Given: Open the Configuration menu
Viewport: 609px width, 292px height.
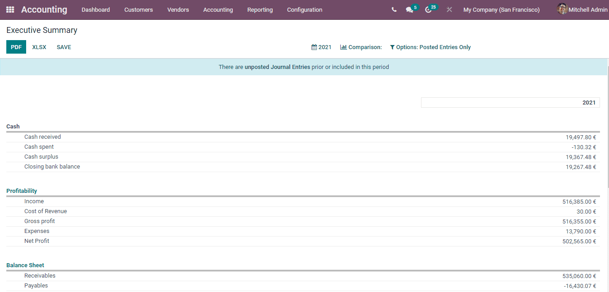Looking at the screenshot, I should (x=304, y=9).
